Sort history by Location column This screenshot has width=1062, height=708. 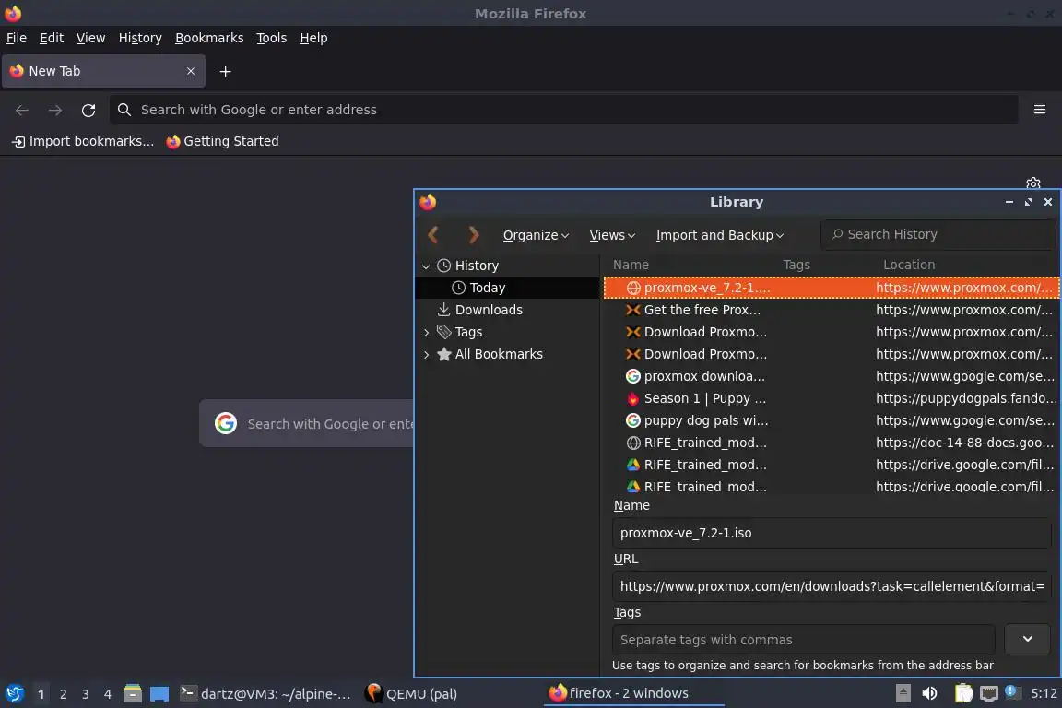(909, 265)
